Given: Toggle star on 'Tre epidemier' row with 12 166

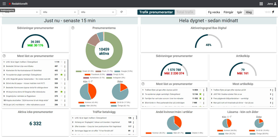Looking at the screenshot, I should pos(200,94).
